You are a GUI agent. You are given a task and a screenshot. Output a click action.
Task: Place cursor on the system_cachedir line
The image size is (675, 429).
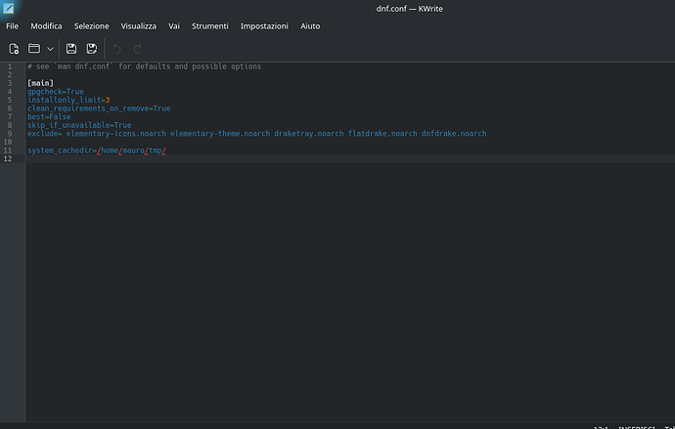click(x=98, y=150)
